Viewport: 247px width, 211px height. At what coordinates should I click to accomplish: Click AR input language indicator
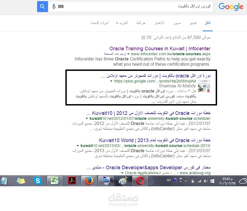click(x=168, y=180)
